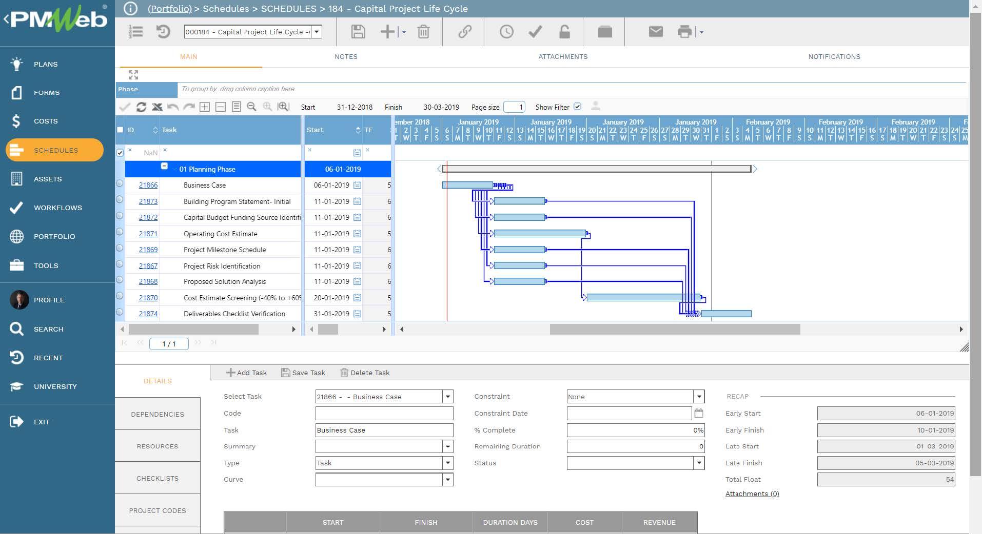The height and width of the screenshot is (534, 982).
Task: Click the chain link icon in toolbar
Action: click(465, 32)
